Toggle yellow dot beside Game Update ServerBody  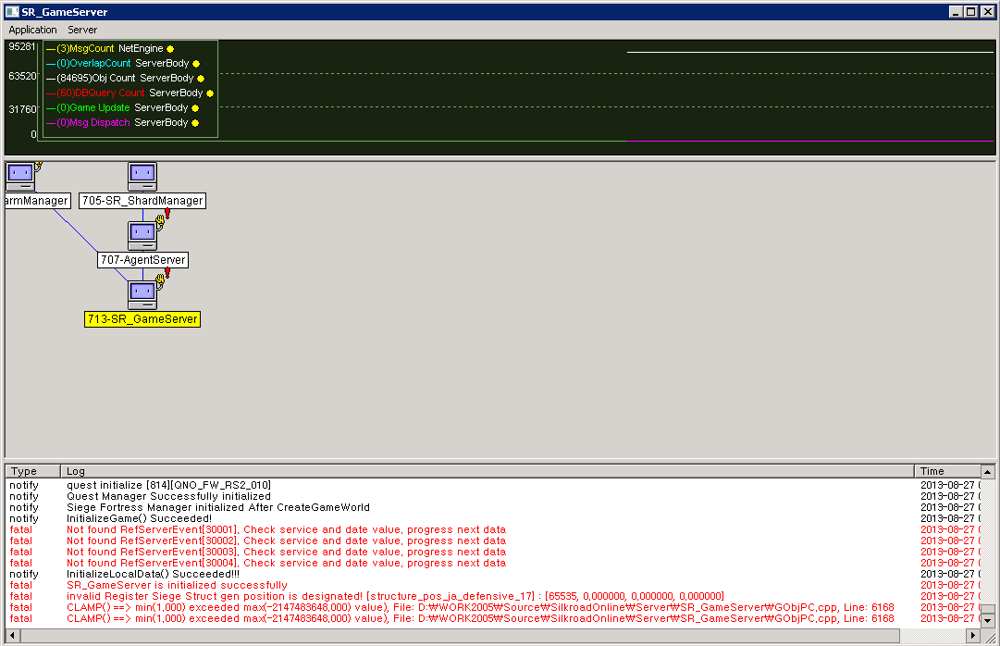pyautogui.click(x=195, y=108)
